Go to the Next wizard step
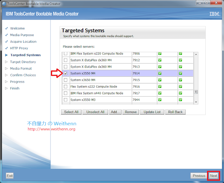224x183 pixels. 213,176
